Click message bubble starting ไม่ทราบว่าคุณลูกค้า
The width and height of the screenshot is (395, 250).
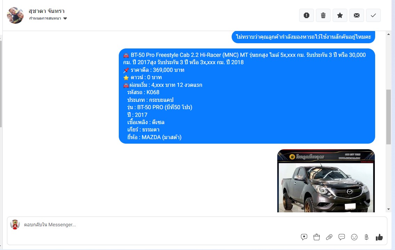[x=303, y=37]
